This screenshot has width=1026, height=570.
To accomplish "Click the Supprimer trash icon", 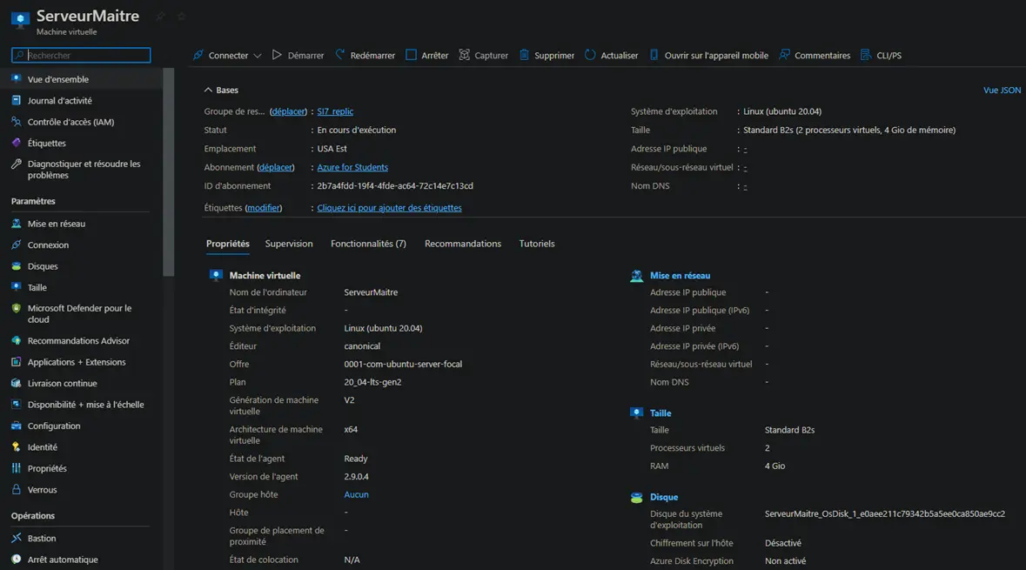I will (524, 55).
